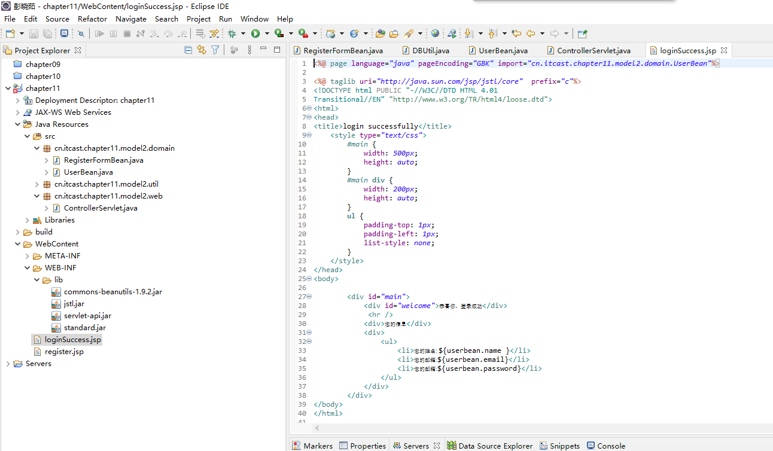Image resolution: width=773 pixels, height=451 pixels.
Task: Click the Previous Annotation icon
Action: pos(492,34)
